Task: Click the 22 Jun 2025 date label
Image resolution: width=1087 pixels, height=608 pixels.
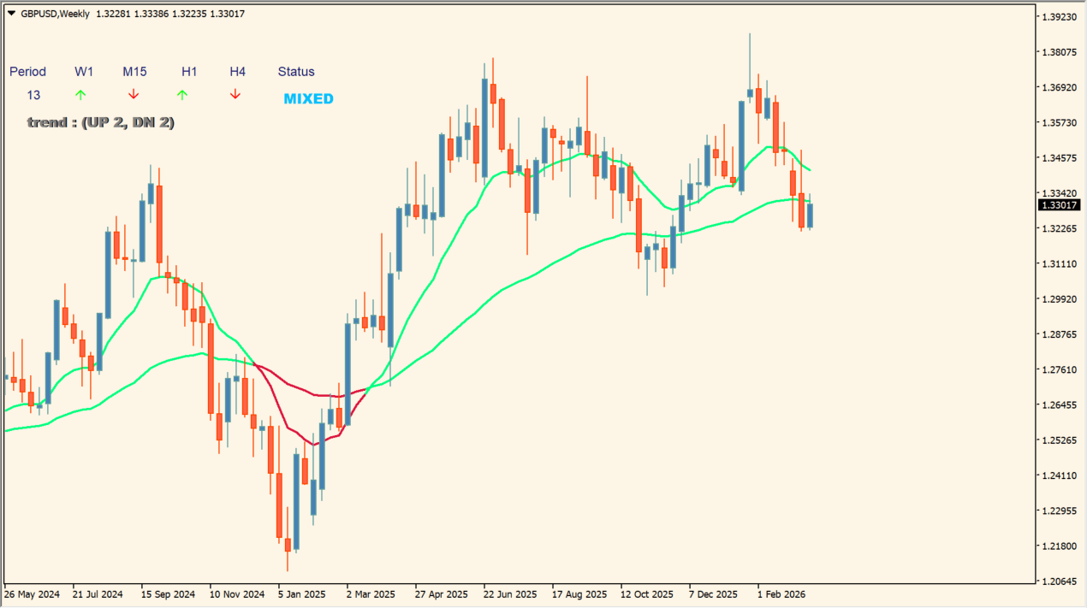Action: tap(510, 593)
